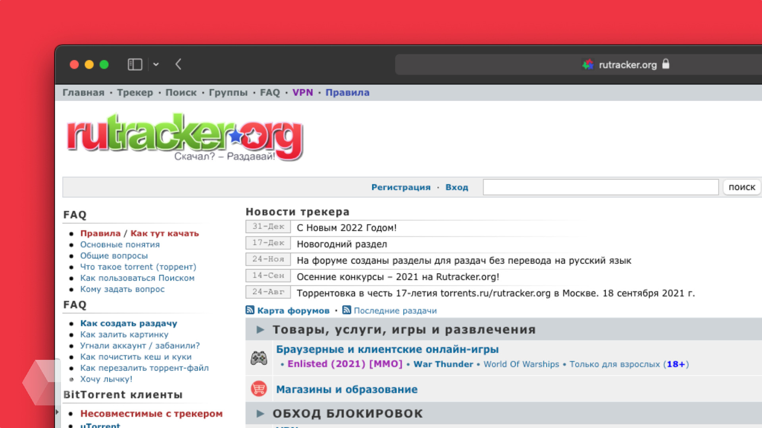This screenshot has width=762, height=428.
Task: Open the red Правила link in FAQ
Action: point(100,233)
